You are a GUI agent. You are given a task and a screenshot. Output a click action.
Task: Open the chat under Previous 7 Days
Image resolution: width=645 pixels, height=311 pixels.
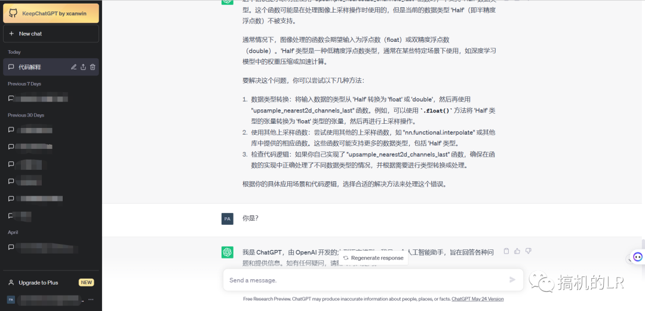click(x=42, y=98)
